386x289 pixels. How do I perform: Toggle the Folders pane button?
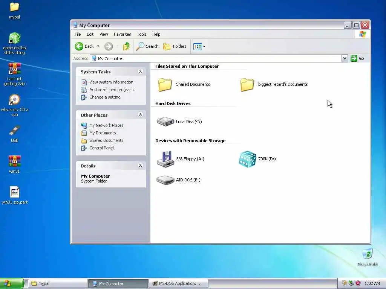click(175, 46)
